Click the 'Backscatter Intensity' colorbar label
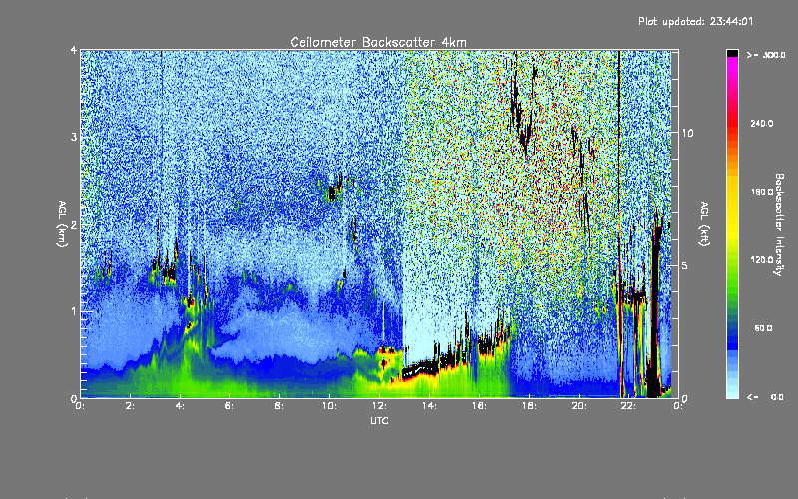Screen dimensions: 798x499 click(x=779, y=225)
